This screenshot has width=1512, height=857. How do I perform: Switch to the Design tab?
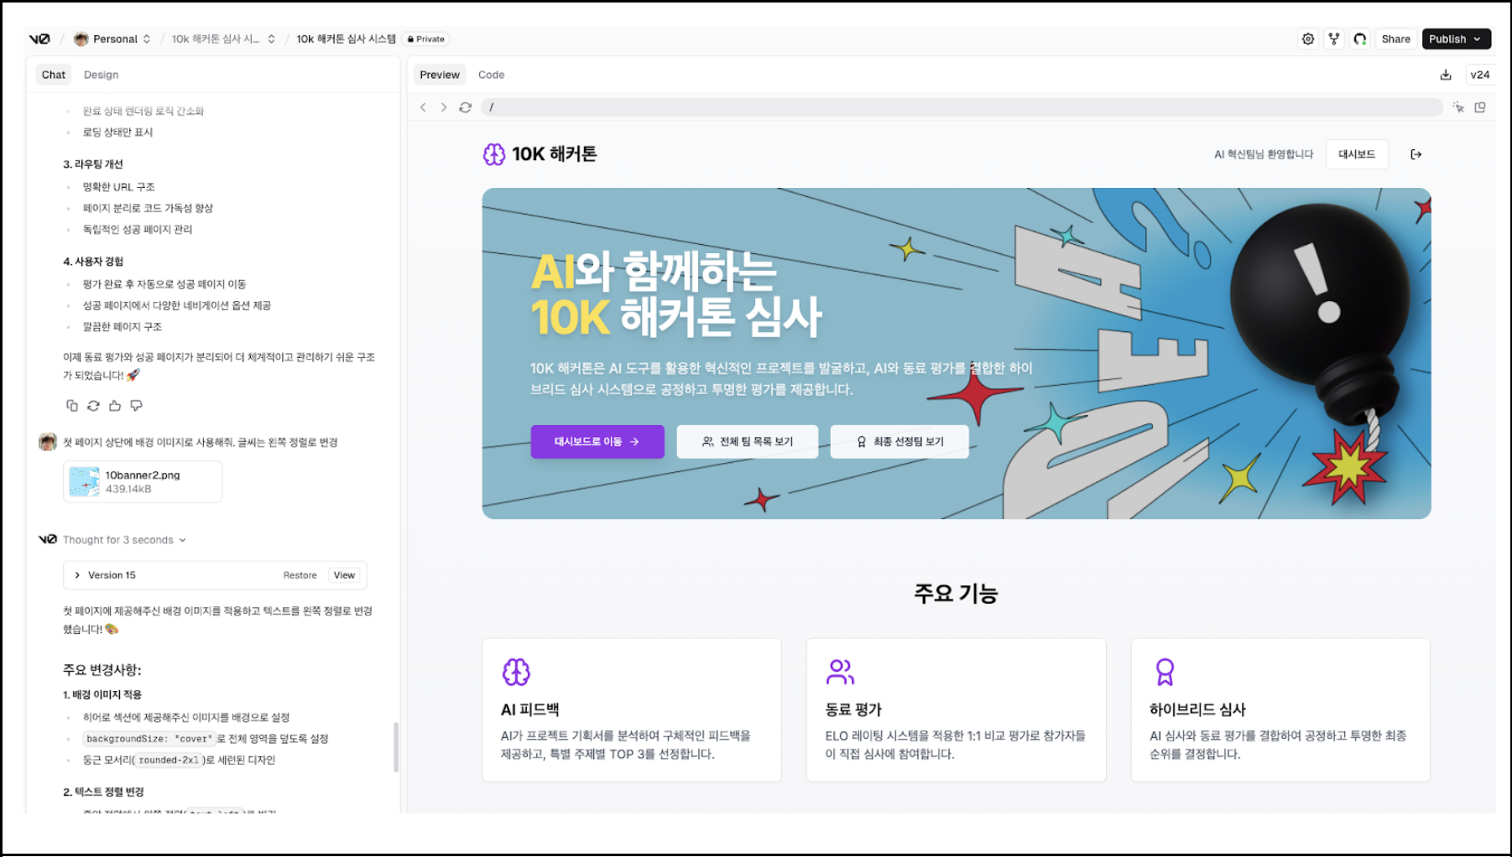[x=101, y=75]
